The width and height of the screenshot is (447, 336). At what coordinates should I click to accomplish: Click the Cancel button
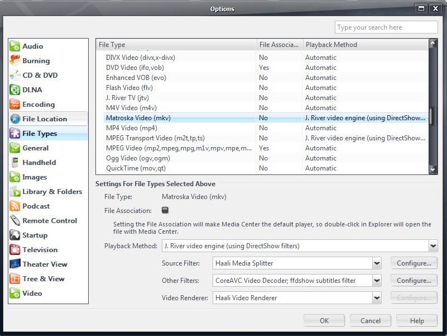tap(371, 320)
